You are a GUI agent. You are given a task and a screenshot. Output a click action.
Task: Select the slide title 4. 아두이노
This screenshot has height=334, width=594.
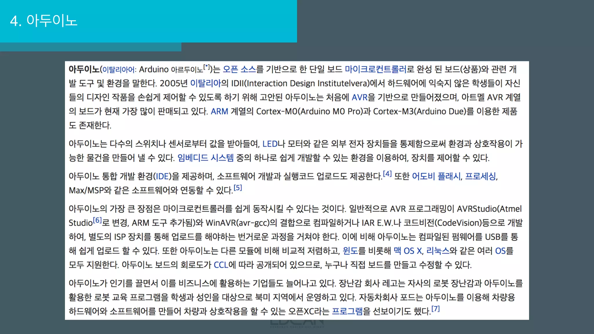coord(44,21)
